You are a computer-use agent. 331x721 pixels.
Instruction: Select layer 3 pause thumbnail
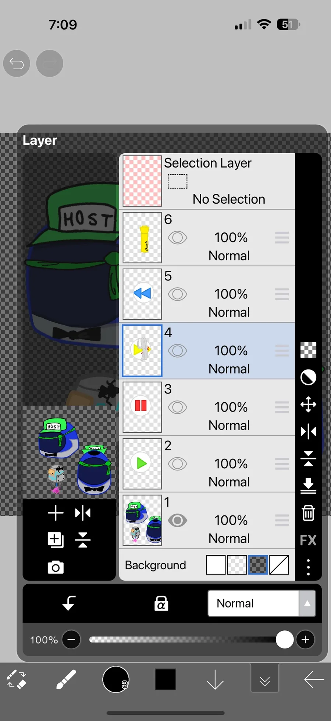pos(142,407)
